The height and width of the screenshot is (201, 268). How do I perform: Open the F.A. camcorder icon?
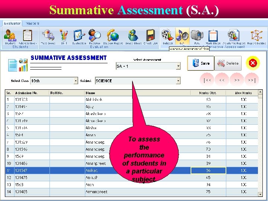pyautogui.click(x=197, y=37)
